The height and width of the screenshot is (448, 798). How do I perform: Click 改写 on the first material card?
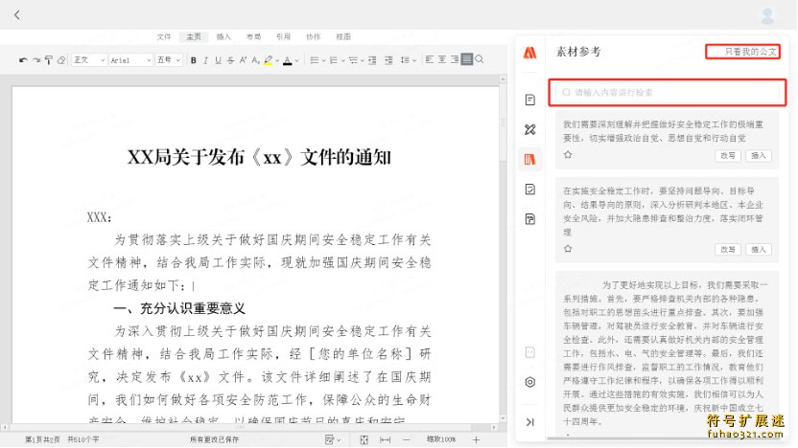(728, 155)
